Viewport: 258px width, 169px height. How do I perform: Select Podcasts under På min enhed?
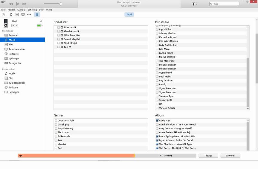point(22,87)
